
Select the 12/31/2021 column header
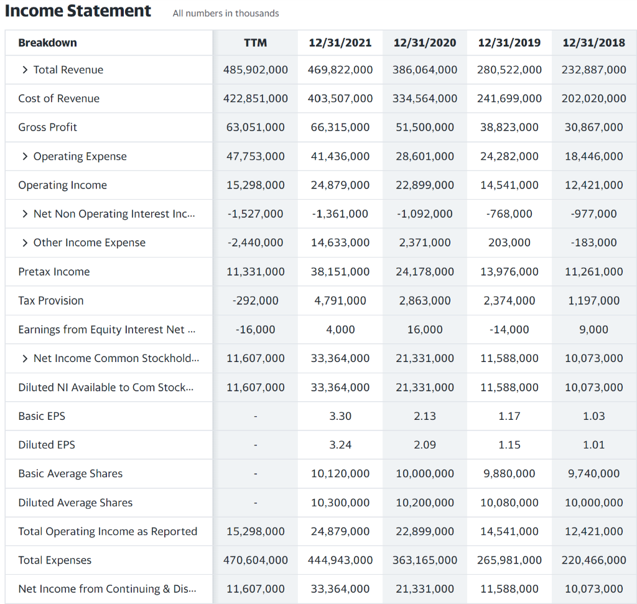tap(340, 42)
